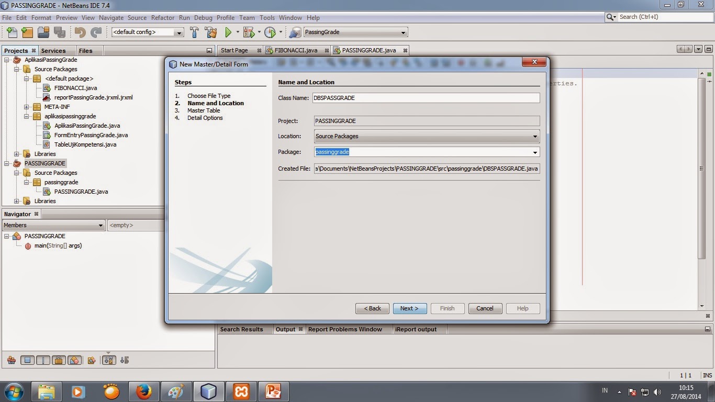This screenshot has width=715, height=402.
Task: Open XAMPP from the taskbar
Action: pos(241,392)
